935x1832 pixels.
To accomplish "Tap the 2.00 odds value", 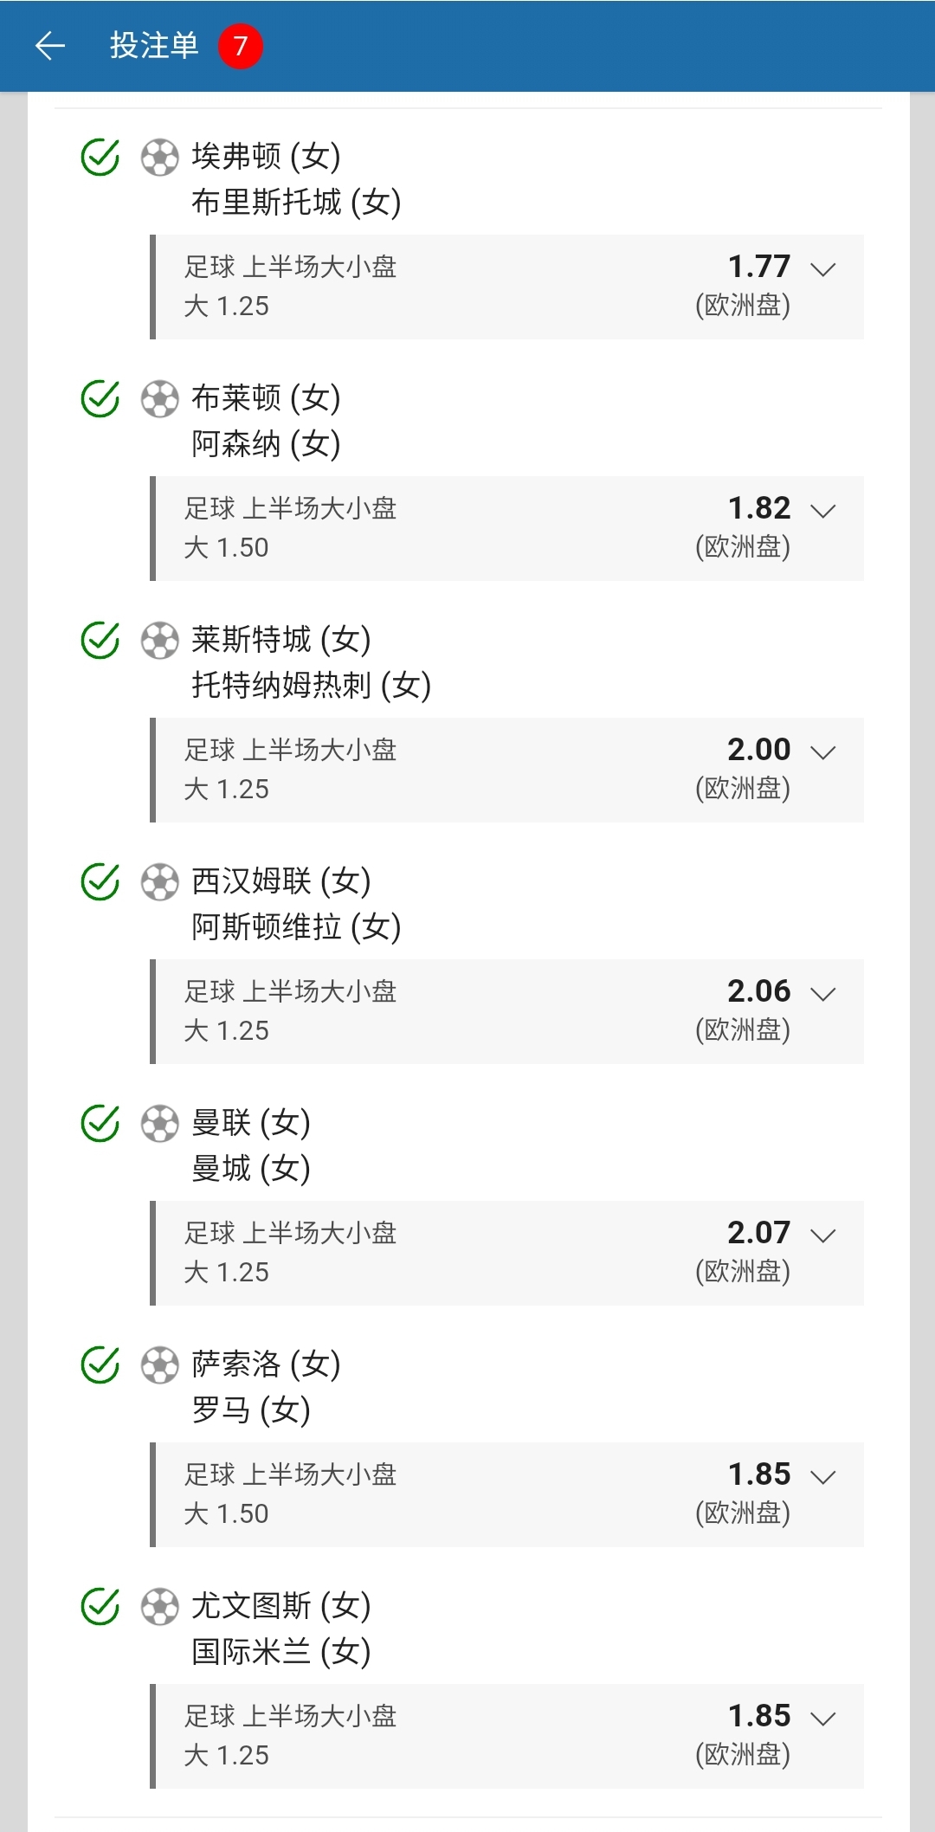I will [x=758, y=750].
